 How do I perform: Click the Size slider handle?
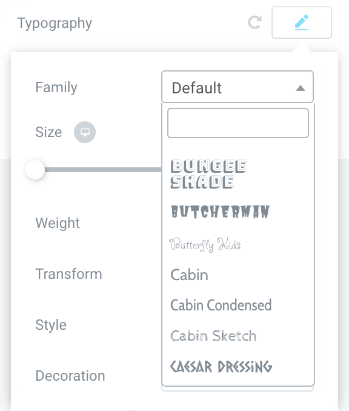pyautogui.click(x=35, y=170)
